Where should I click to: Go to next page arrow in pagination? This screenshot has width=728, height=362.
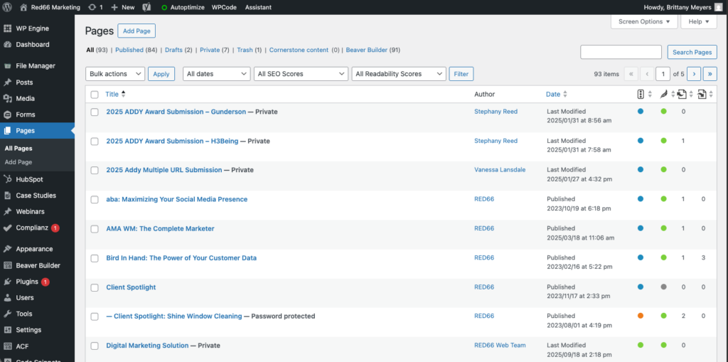[x=694, y=74]
